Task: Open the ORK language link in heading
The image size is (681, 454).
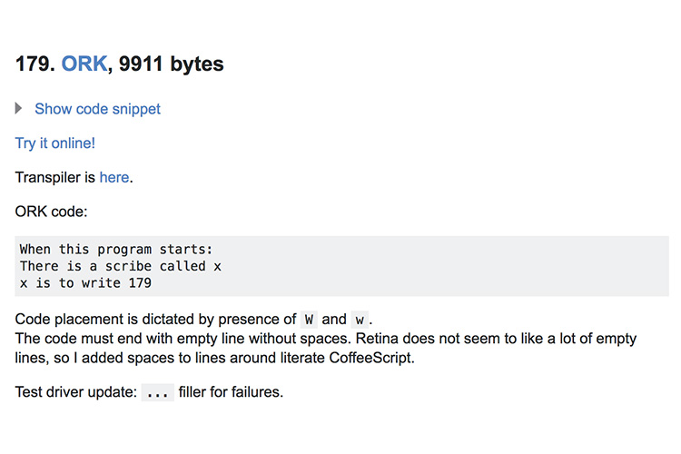Action: [x=84, y=64]
